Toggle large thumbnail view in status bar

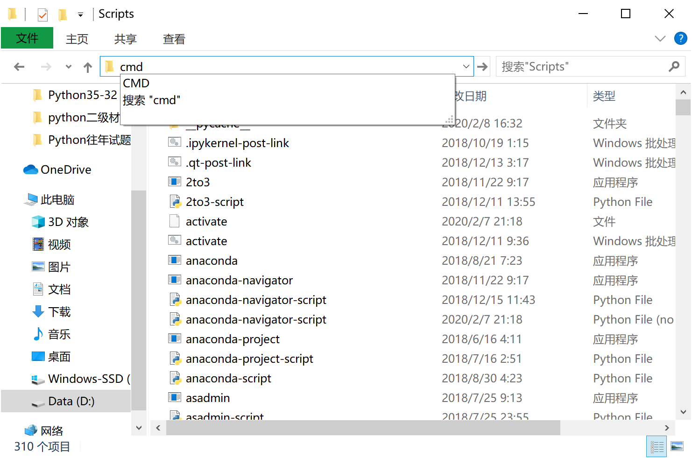coord(678,446)
